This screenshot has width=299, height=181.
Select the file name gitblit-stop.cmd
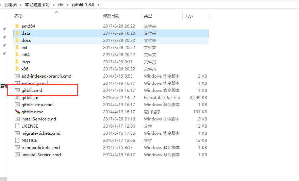(37, 105)
